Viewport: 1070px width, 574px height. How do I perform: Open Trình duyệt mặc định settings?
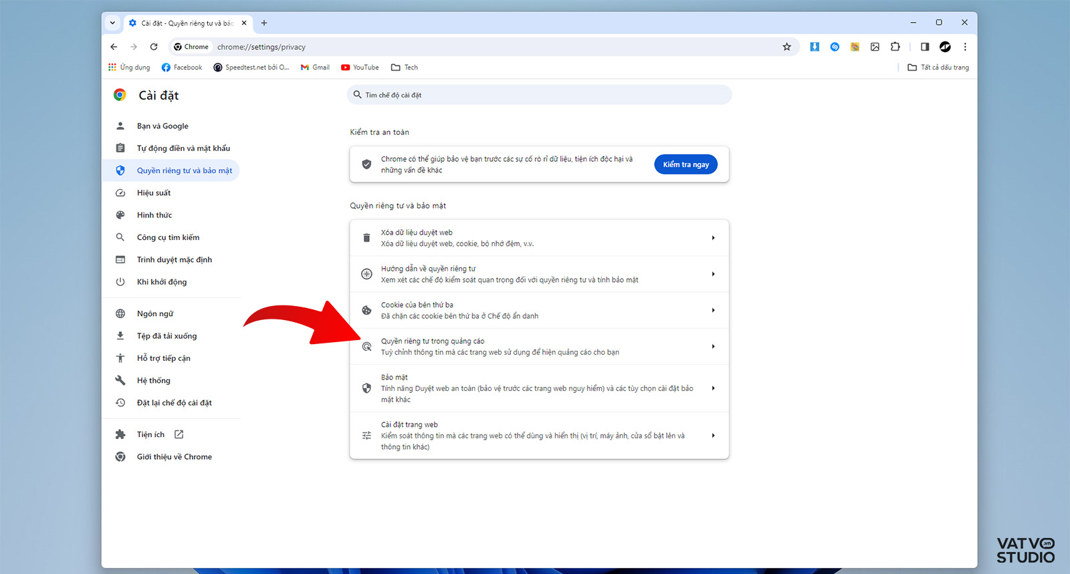tap(171, 259)
